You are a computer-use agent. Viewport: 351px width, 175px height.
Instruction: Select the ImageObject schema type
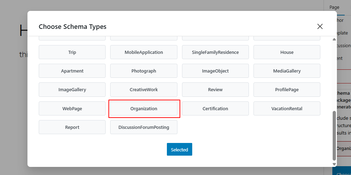click(215, 71)
